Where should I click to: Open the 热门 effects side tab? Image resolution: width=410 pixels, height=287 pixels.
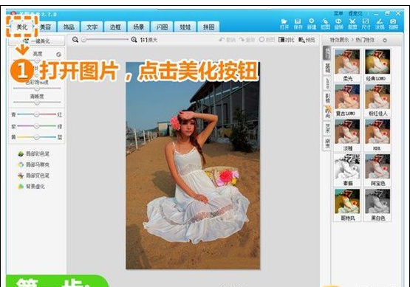click(x=327, y=53)
